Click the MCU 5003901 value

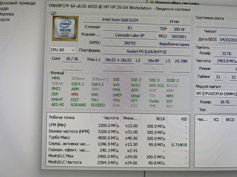[179, 37]
